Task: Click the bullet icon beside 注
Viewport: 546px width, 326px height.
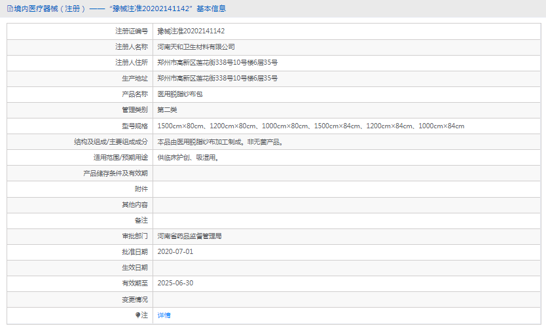Action: coord(138,316)
